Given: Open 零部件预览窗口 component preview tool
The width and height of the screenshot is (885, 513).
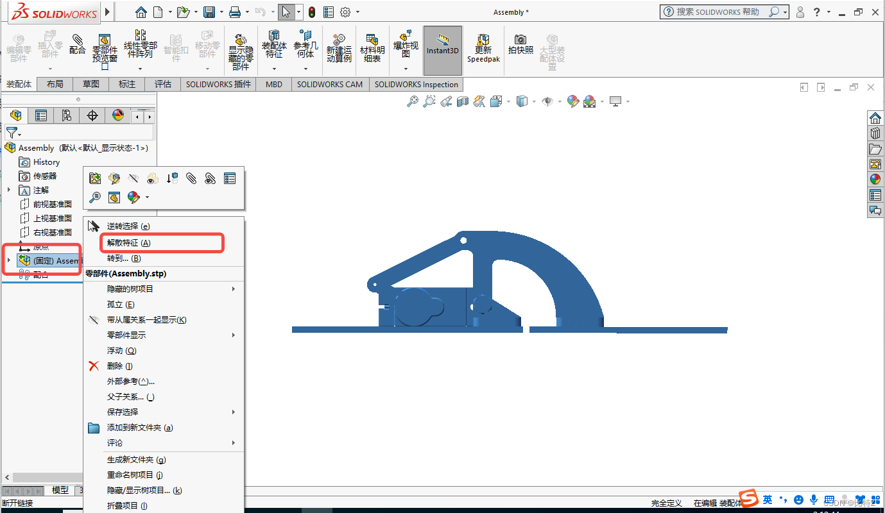Looking at the screenshot, I should pyautogui.click(x=105, y=51).
